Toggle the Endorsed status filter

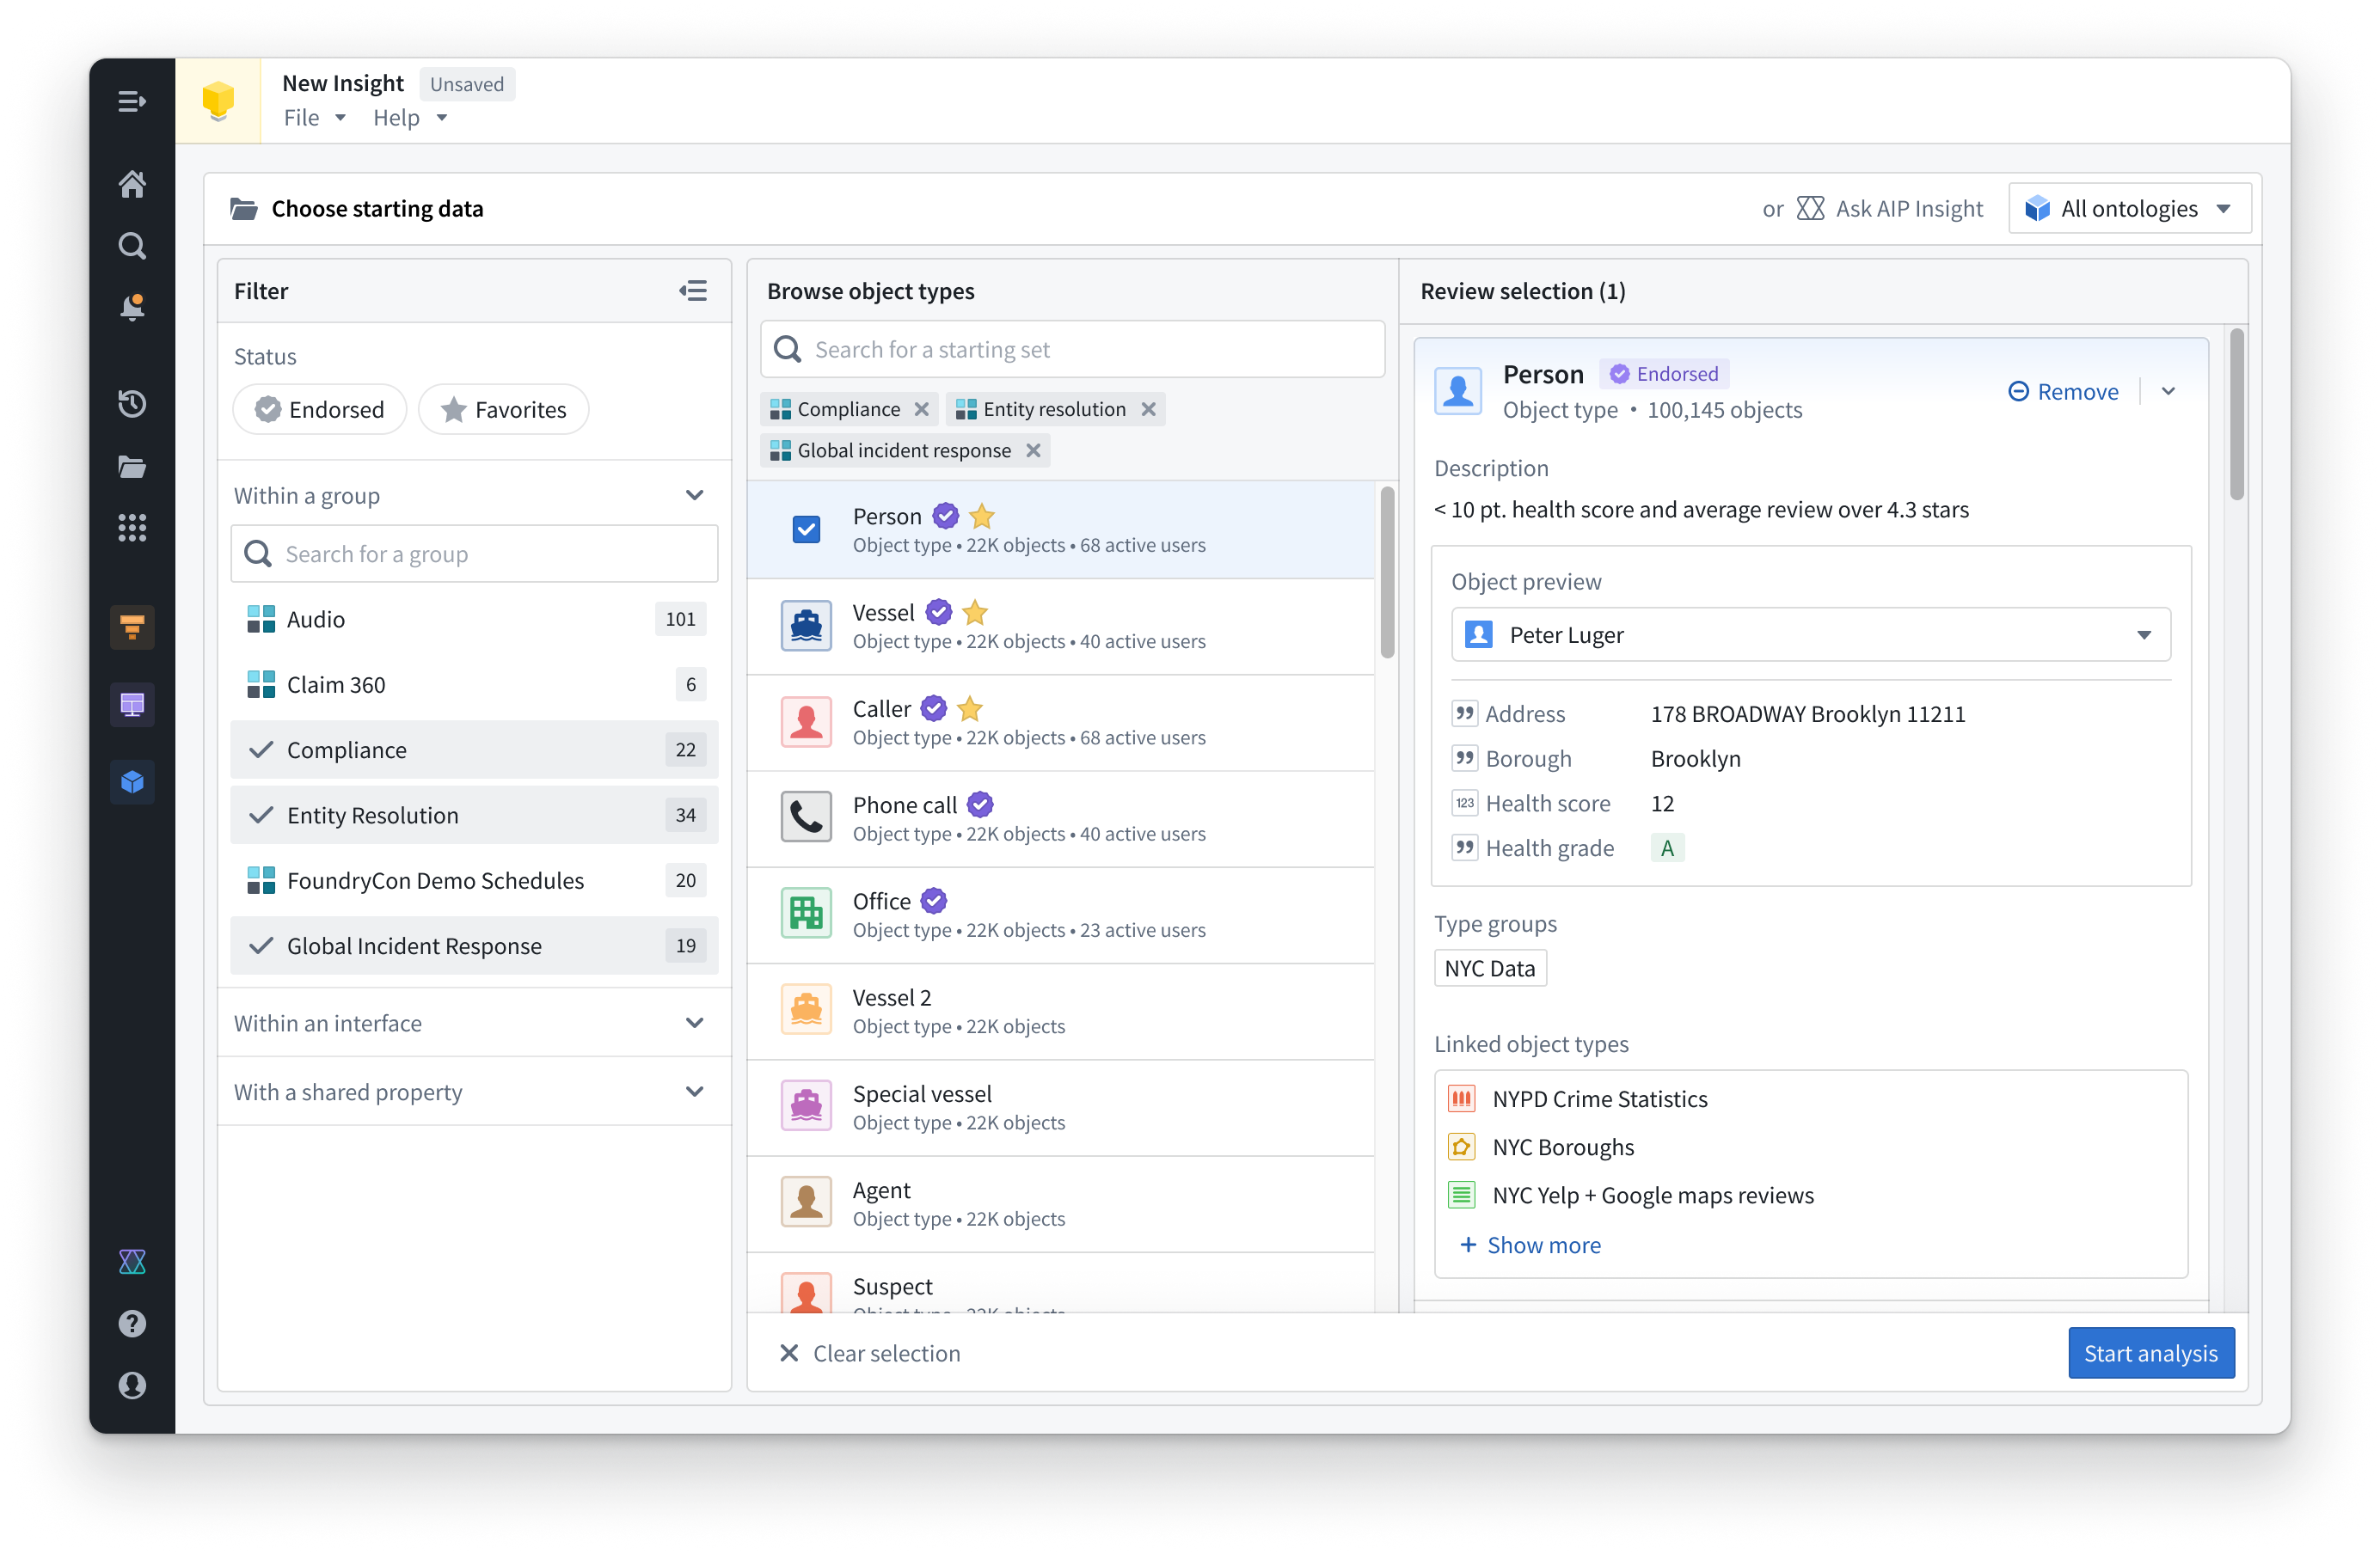(x=320, y=410)
